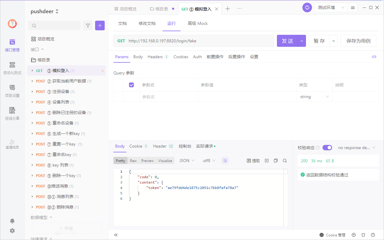Screen dimensions: 384x240
Task: Toggle line wrap in the response viewer
Action: click(x=225, y=160)
